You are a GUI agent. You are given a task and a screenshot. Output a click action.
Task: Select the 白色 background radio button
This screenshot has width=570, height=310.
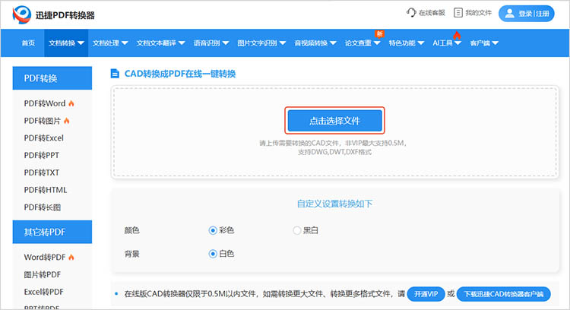(x=213, y=254)
